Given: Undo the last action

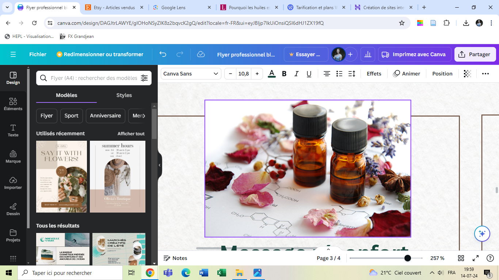Looking at the screenshot, I should (x=163, y=54).
